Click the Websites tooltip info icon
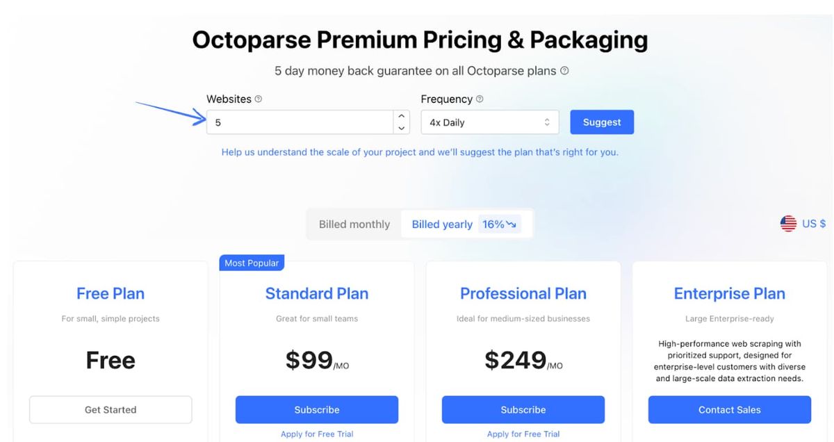The width and height of the screenshot is (834, 442). pos(257,99)
